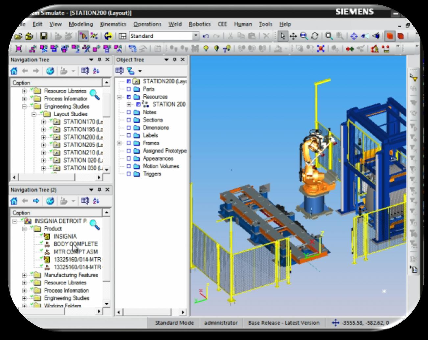The height and width of the screenshot is (340, 428).
Task: Select the BODY COMPLETE tree item
Action: coord(76,244)
